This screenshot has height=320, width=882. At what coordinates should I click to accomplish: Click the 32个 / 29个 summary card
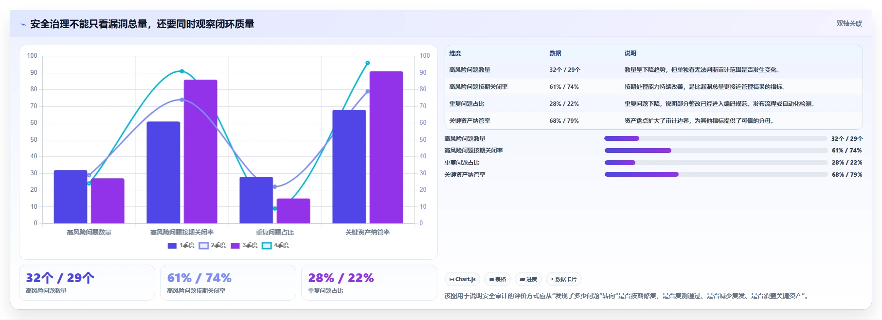(x=87, y=283)
